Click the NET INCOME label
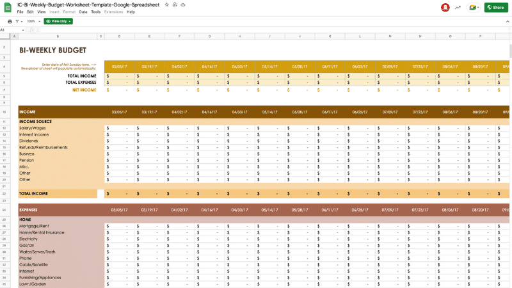Image resolution: width=512 pixels, height=288 pixels. [x=84, y=90]
